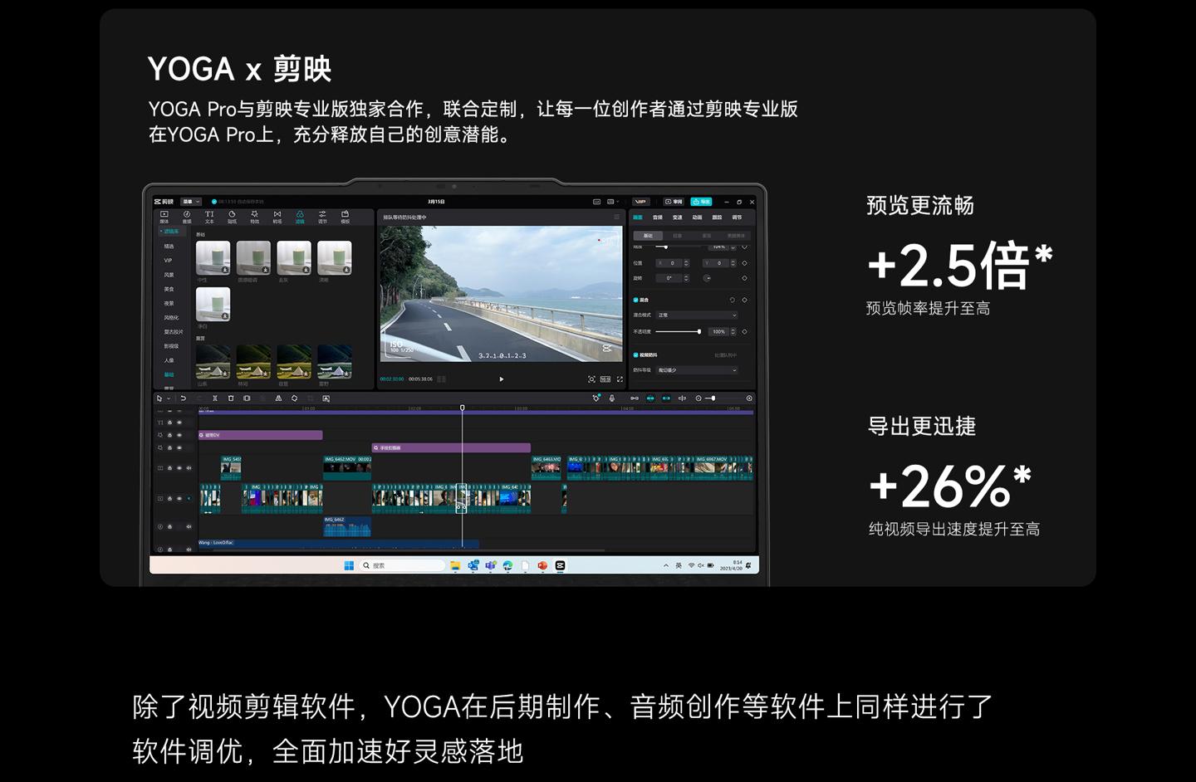Screen dimensions: 1196x782
Task: Click the fullscreen icon under the preview
Action: (620, 379)
